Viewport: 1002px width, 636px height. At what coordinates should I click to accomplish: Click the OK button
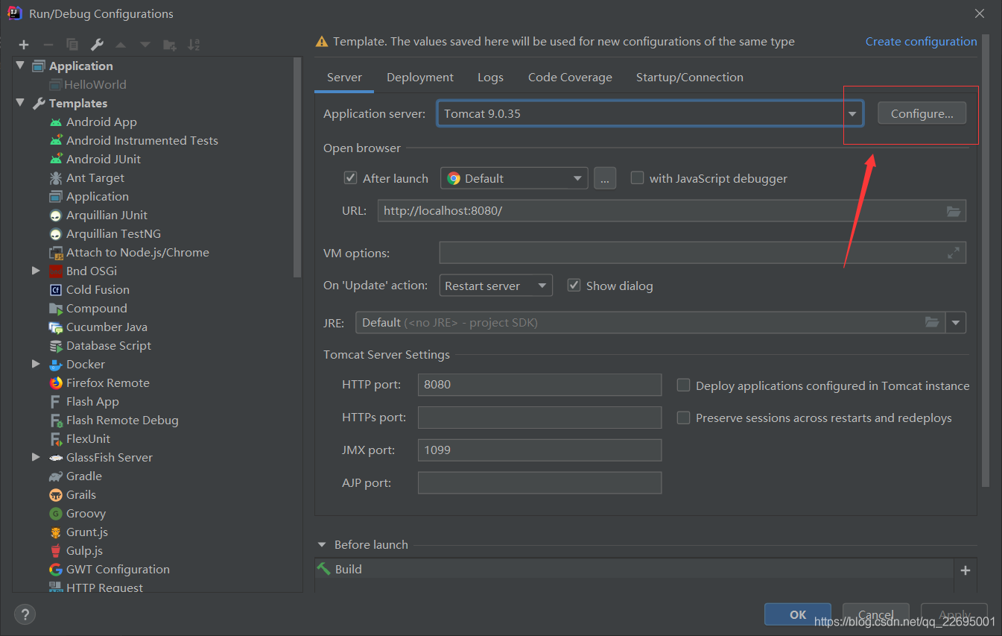(x=798, y=614)
